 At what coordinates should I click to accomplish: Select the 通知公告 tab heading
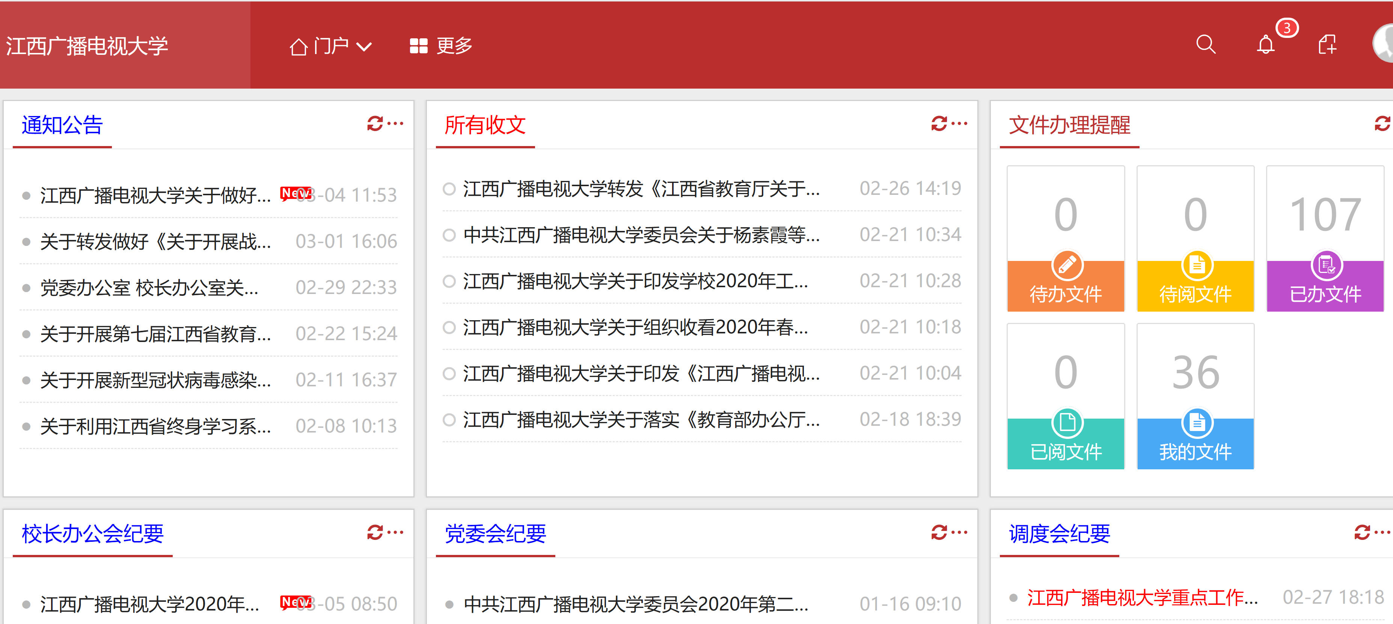62,125
